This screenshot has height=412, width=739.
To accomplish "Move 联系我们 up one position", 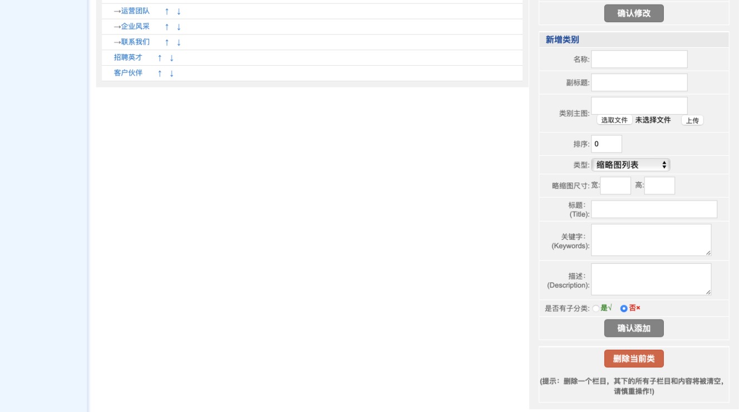I will (x=166, y=43).
